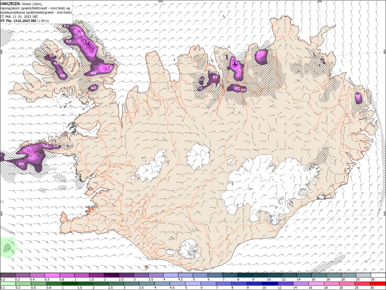Viewport: 386px width, 290px height.
Task: Click the pale green 0.1 swatch in rain legend
Action: 8,284
